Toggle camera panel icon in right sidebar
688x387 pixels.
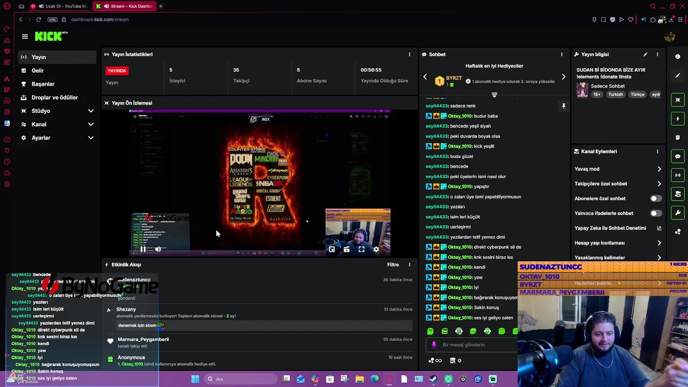[678, 194]
